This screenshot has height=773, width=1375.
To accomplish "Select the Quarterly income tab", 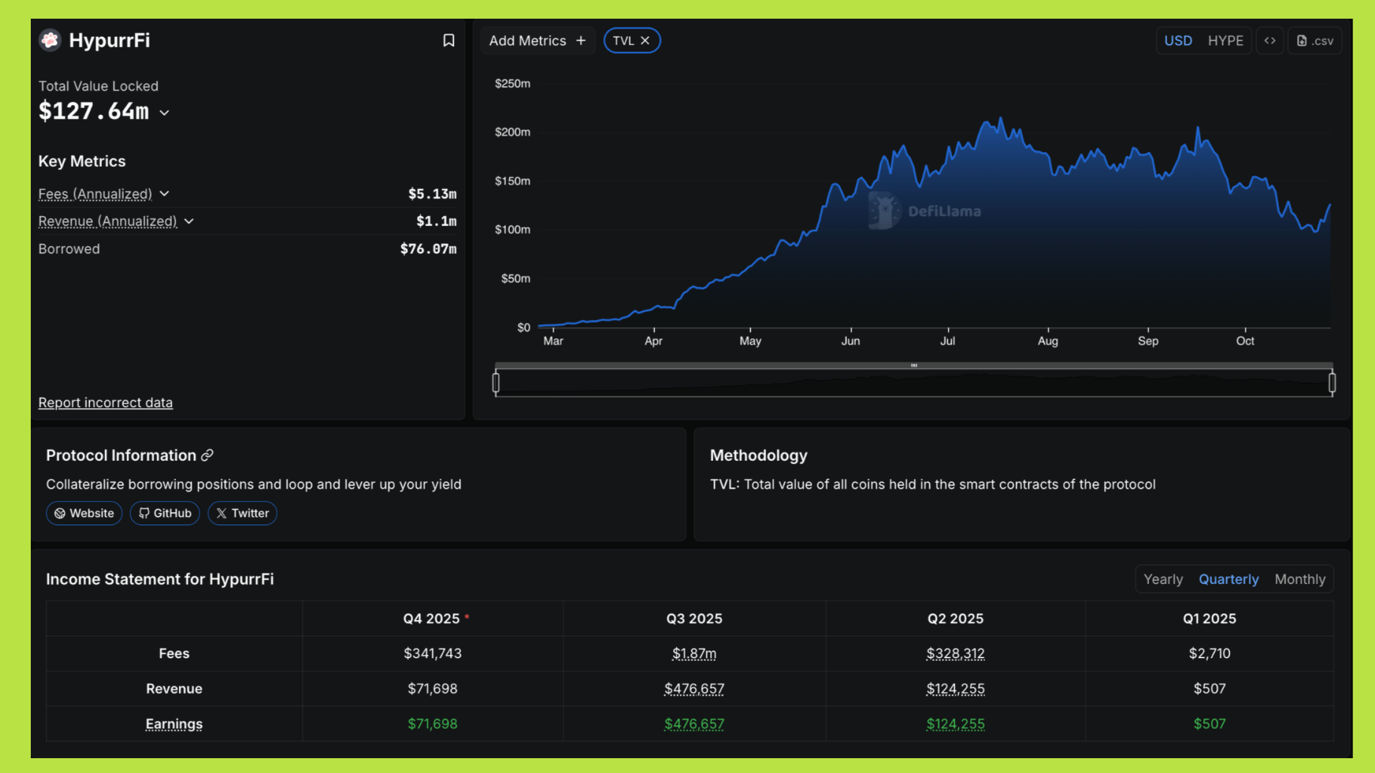I will click(1228, 579).
